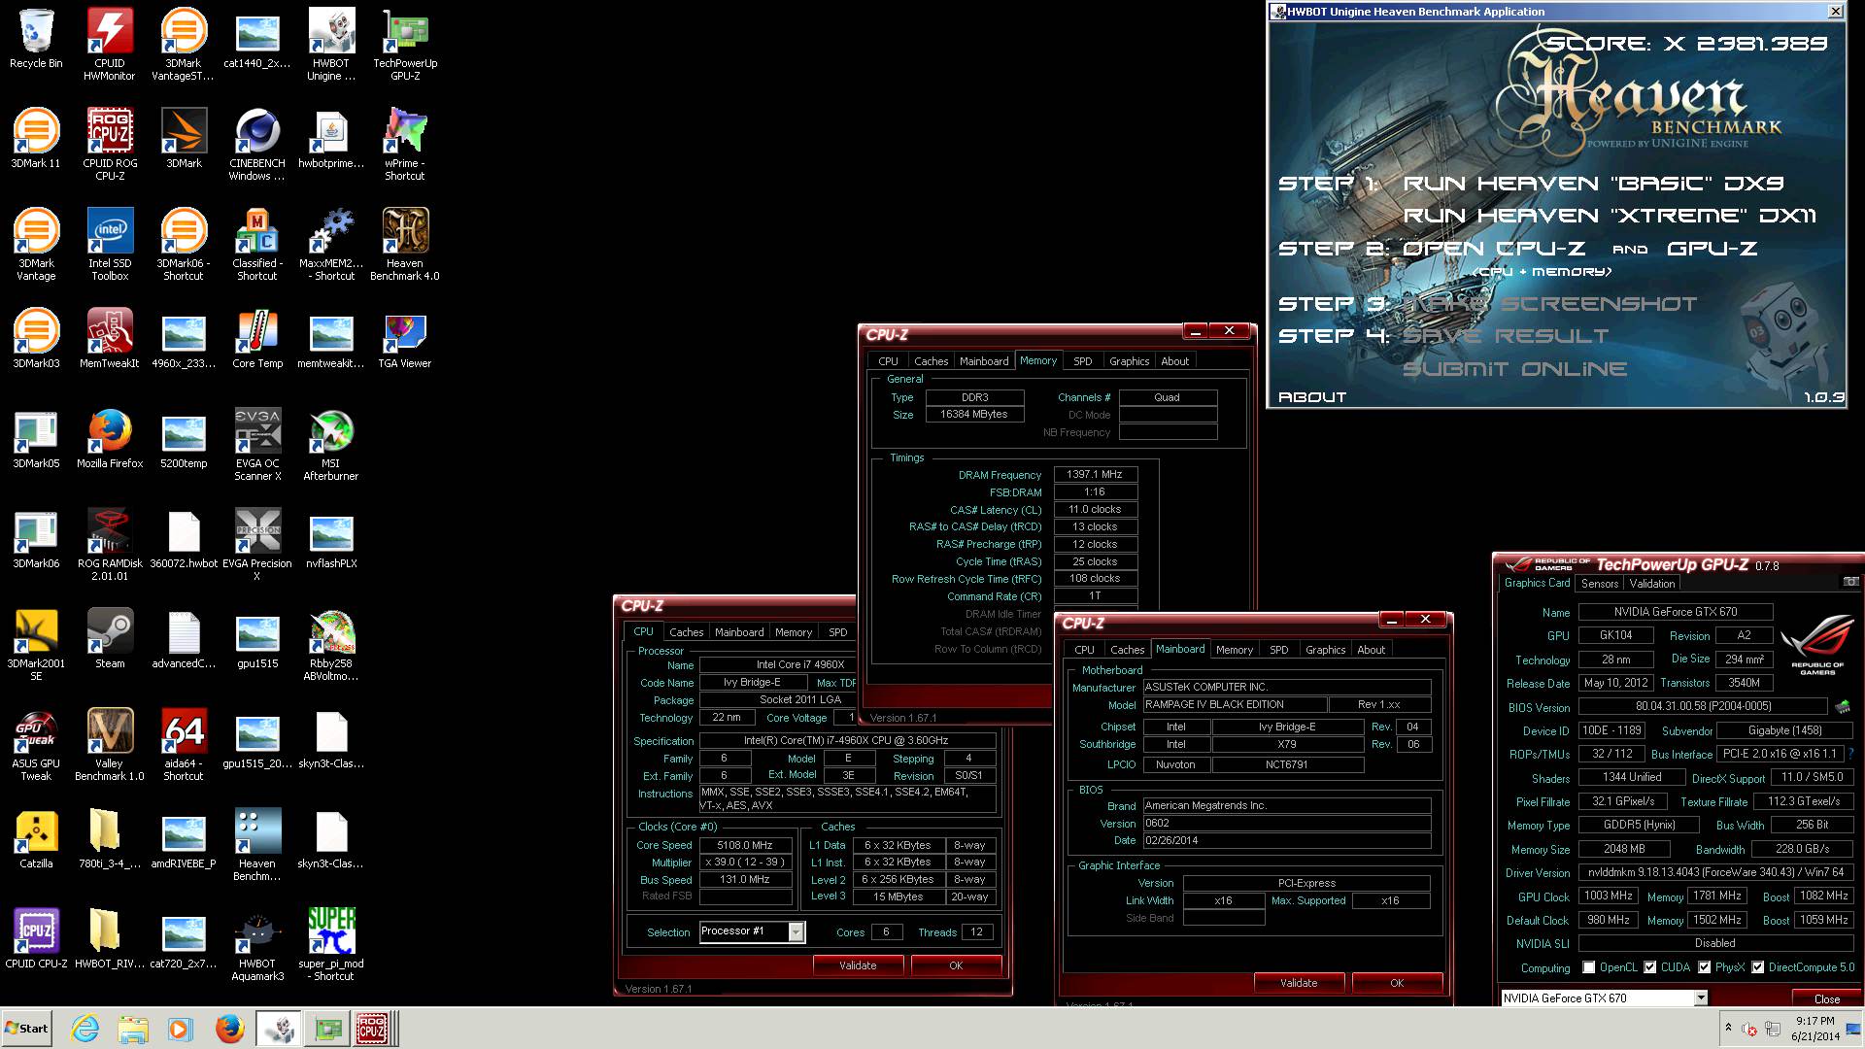Viewport: 1865px width, 1049px height.
Task: Open About tab in Memory CPU-Z window
Action: [x=1175, y=361]
